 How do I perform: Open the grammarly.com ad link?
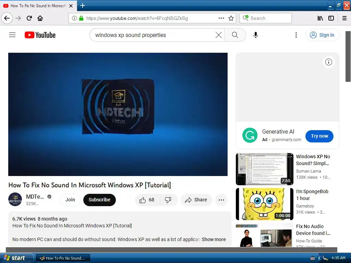[286, 140]
